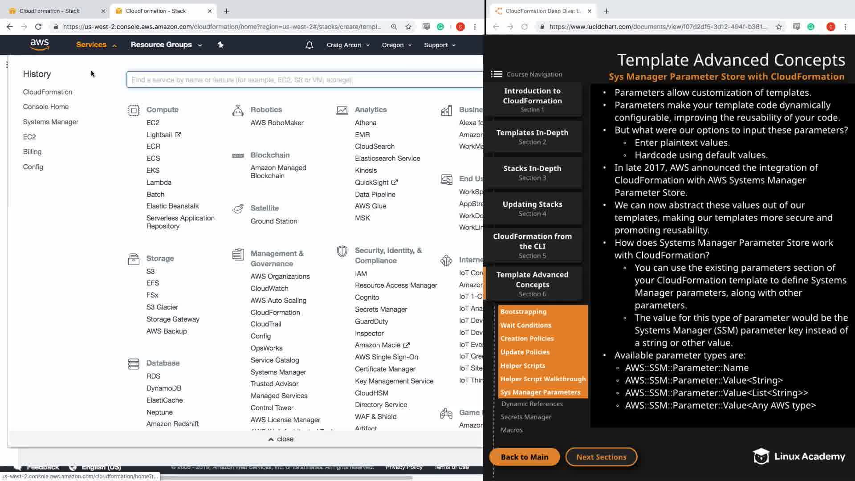Open the Lambda service link

[159, 182]
